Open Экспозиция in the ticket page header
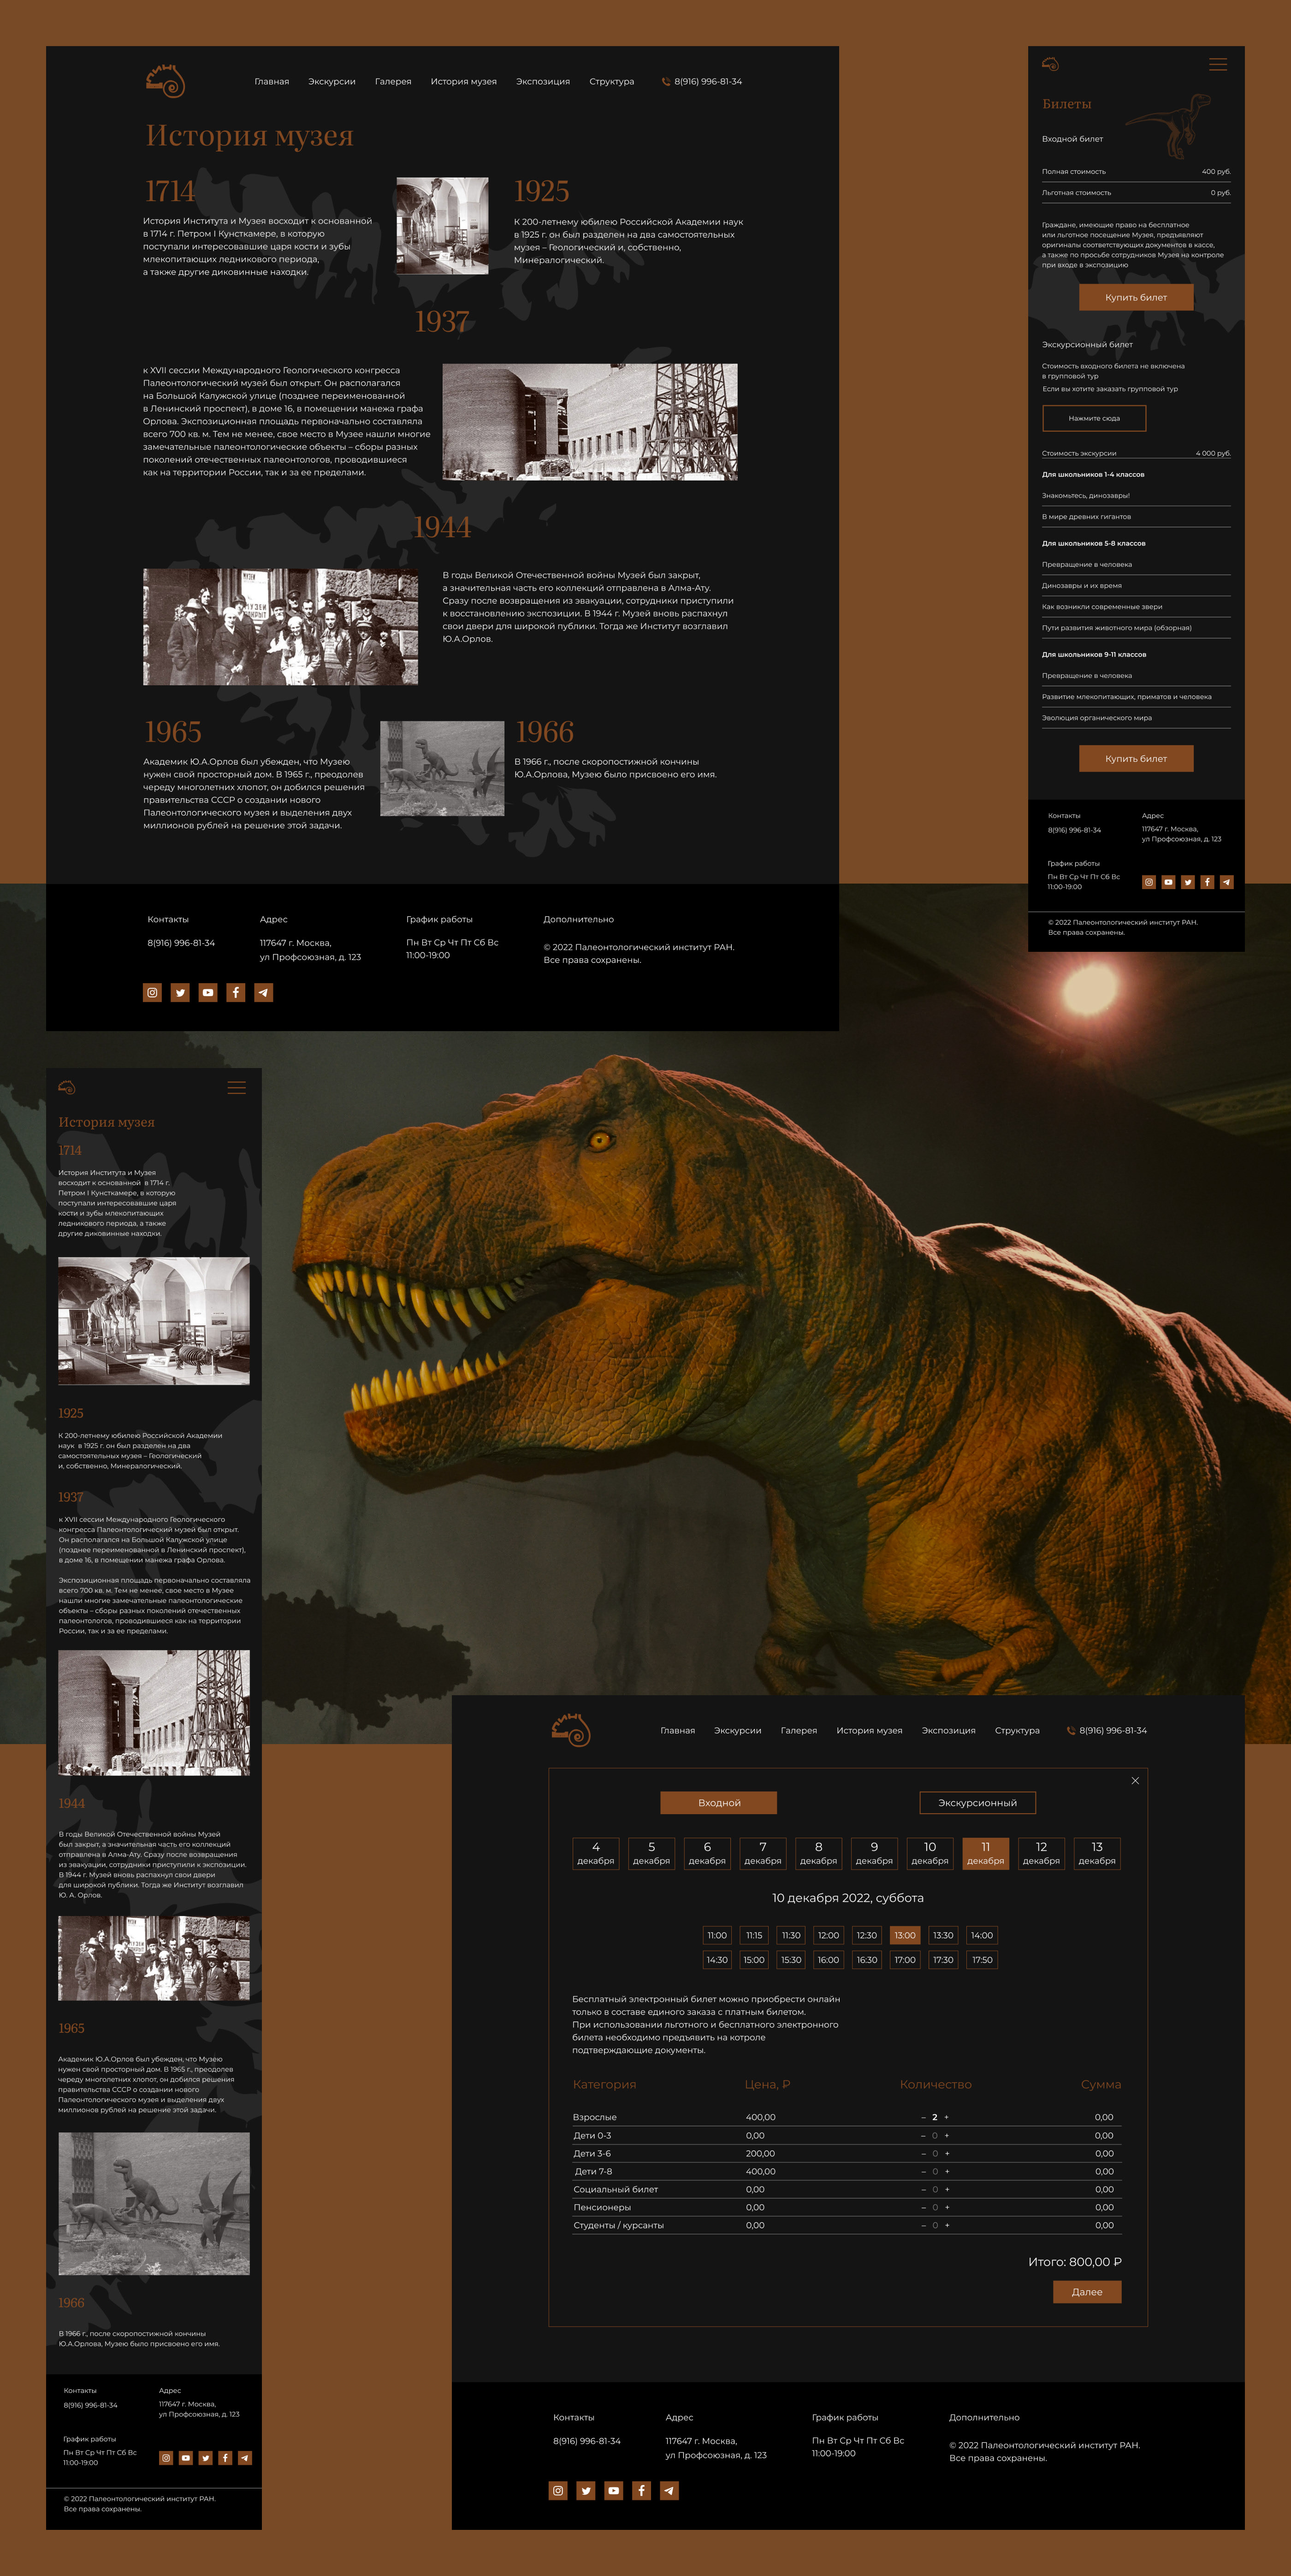1291x2576 pixels. (948, 1730)
